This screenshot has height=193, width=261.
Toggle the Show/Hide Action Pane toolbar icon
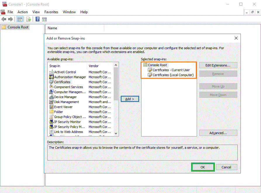tap(44, 19)
